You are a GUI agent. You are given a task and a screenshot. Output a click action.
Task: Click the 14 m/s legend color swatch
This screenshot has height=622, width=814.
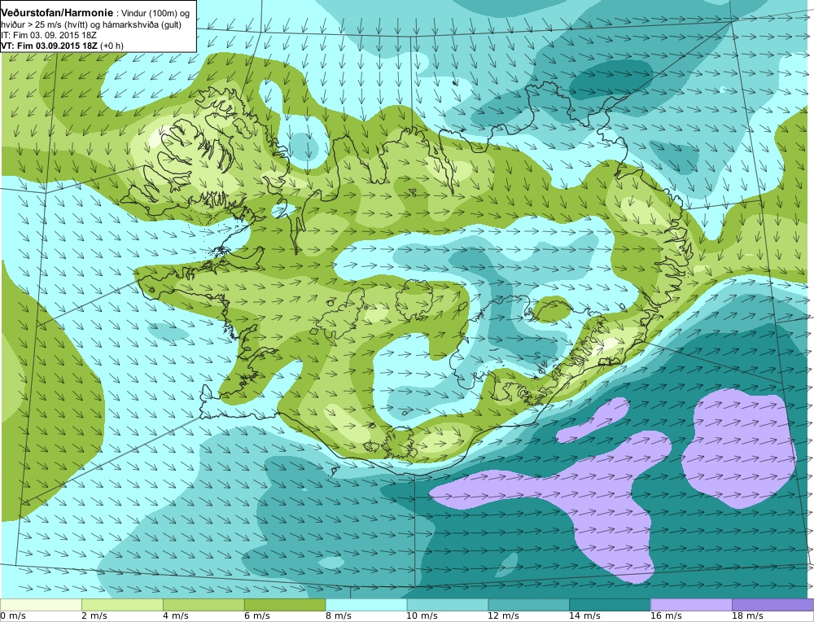point(610,605)
